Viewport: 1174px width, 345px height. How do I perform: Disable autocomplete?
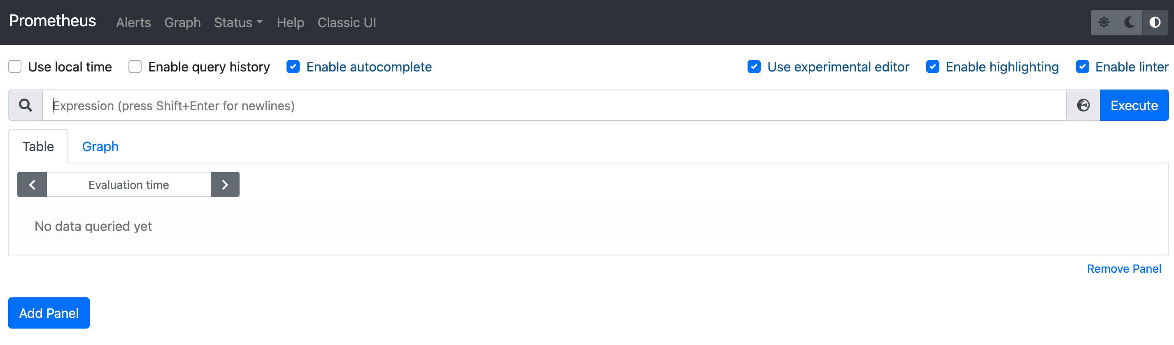pos(293,67)
